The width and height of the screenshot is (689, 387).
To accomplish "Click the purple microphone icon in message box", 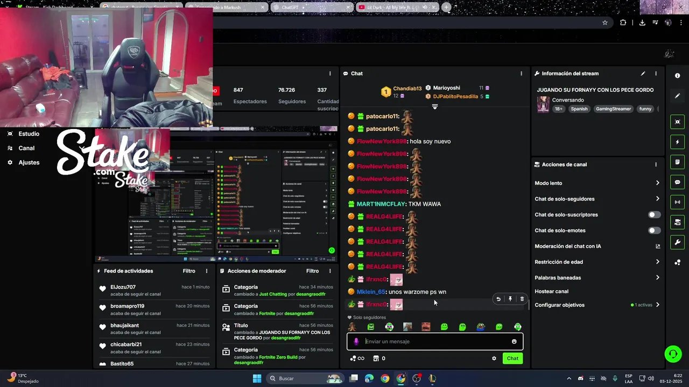I will coord(356,341).
